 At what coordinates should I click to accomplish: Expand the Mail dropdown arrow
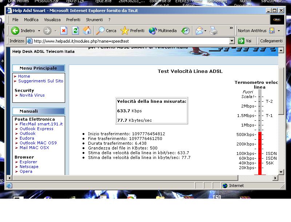[205, 31]
